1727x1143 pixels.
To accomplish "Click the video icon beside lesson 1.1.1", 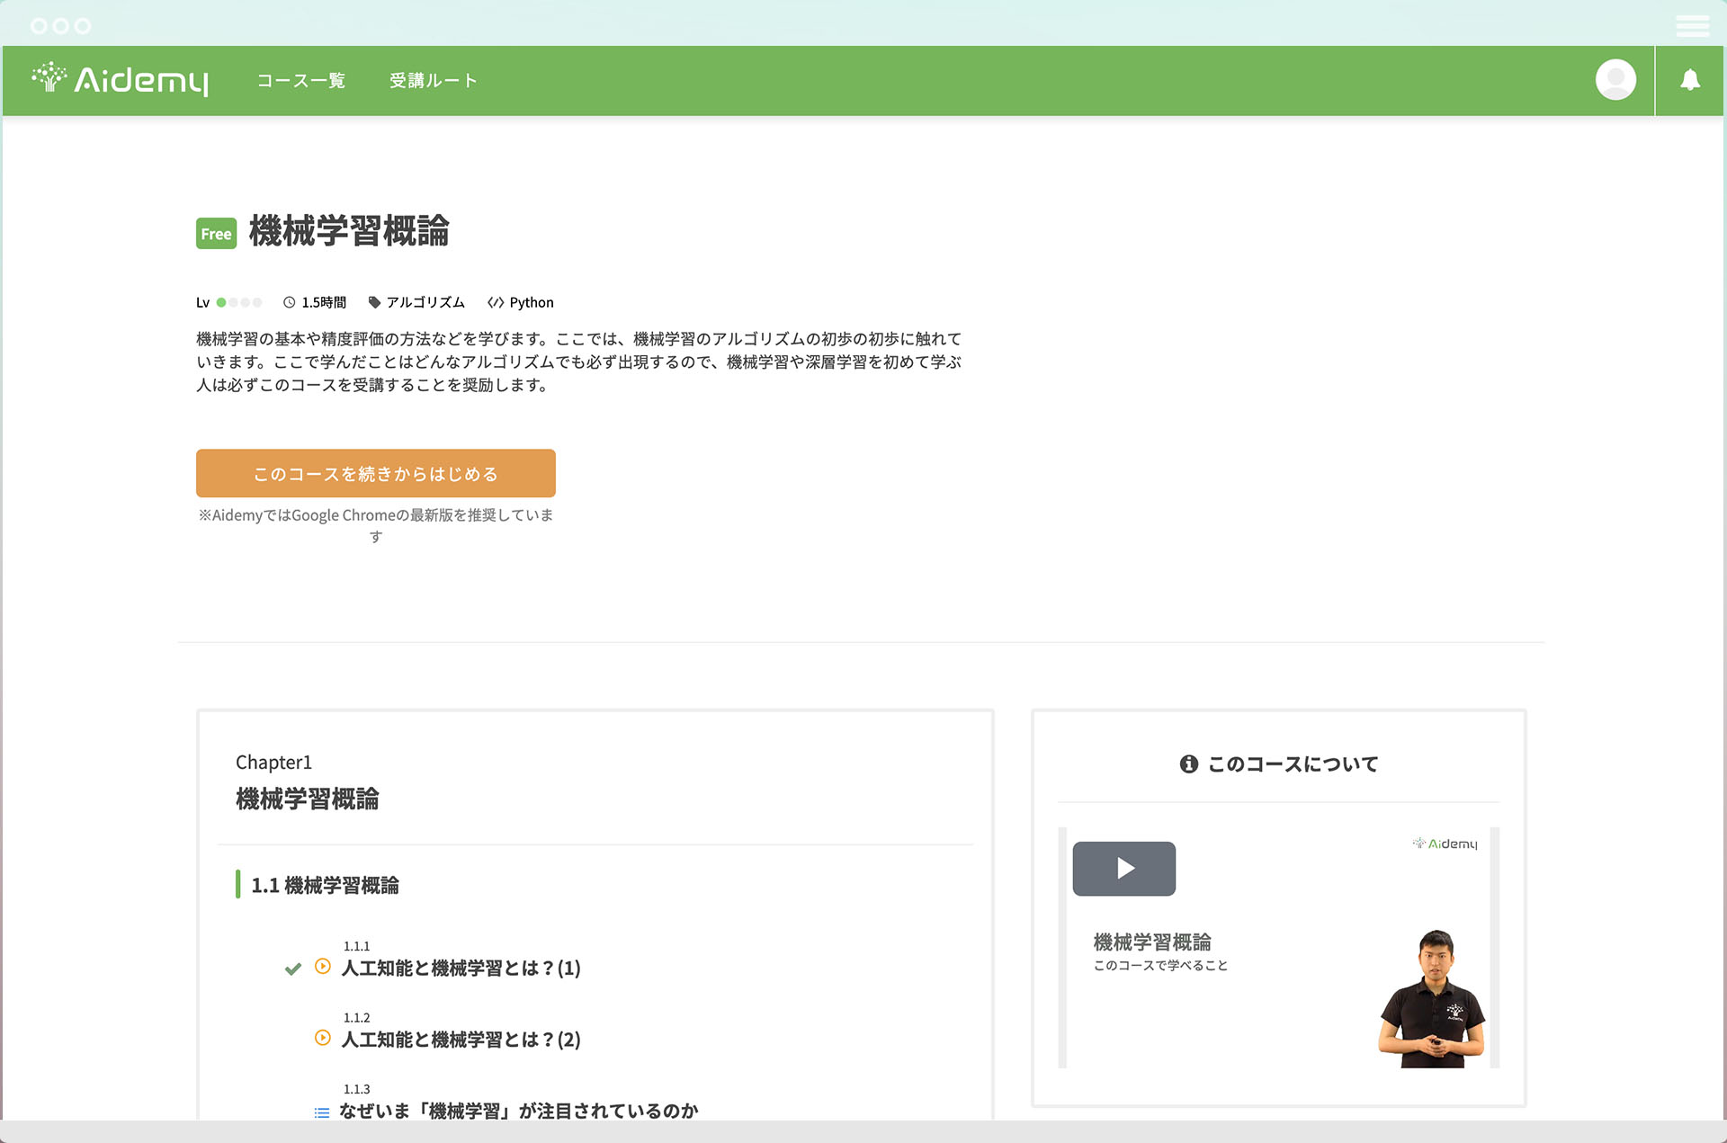I will [x=323, y=967].
